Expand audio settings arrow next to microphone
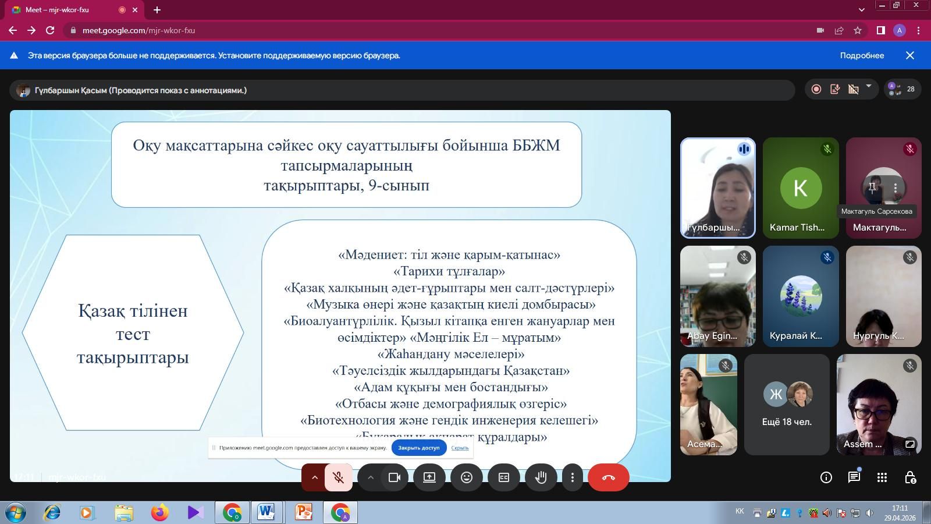Viewport: 931px width, 524px height. tap(314, 477)
